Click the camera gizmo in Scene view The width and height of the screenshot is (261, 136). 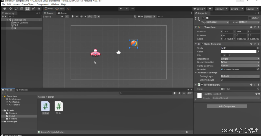[x=118, y=52]
